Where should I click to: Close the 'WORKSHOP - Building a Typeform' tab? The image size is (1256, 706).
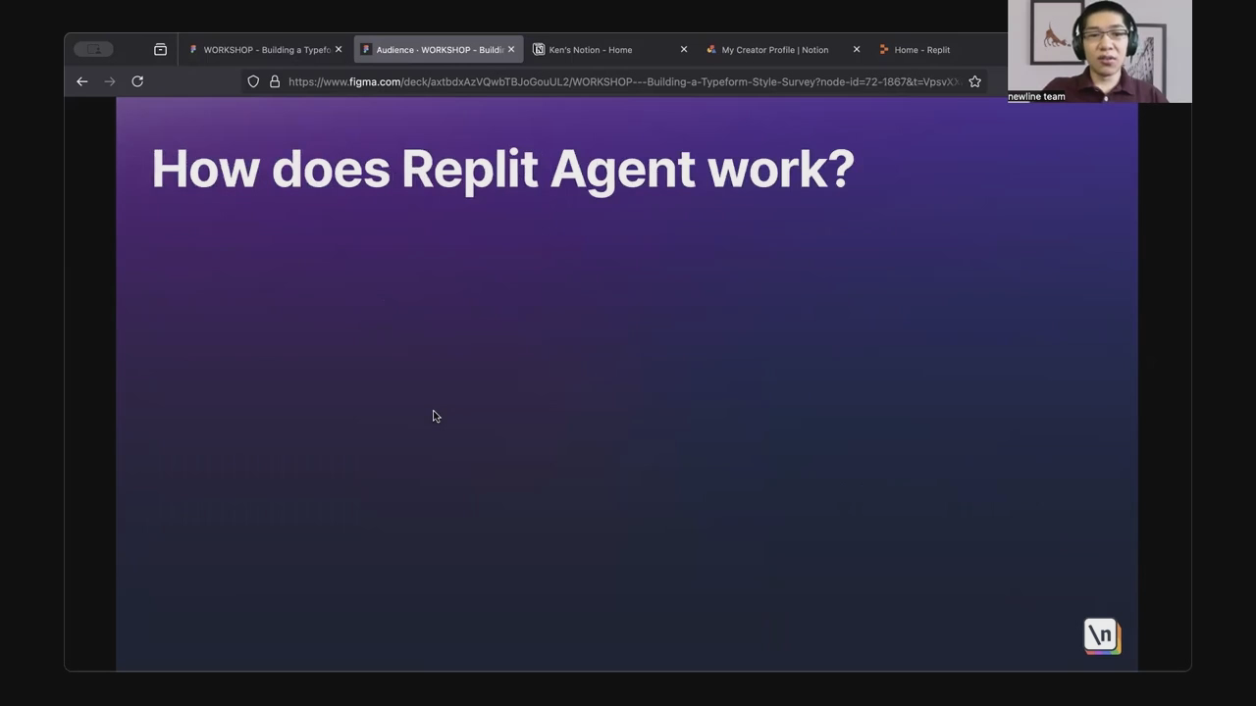pos(339,49)
